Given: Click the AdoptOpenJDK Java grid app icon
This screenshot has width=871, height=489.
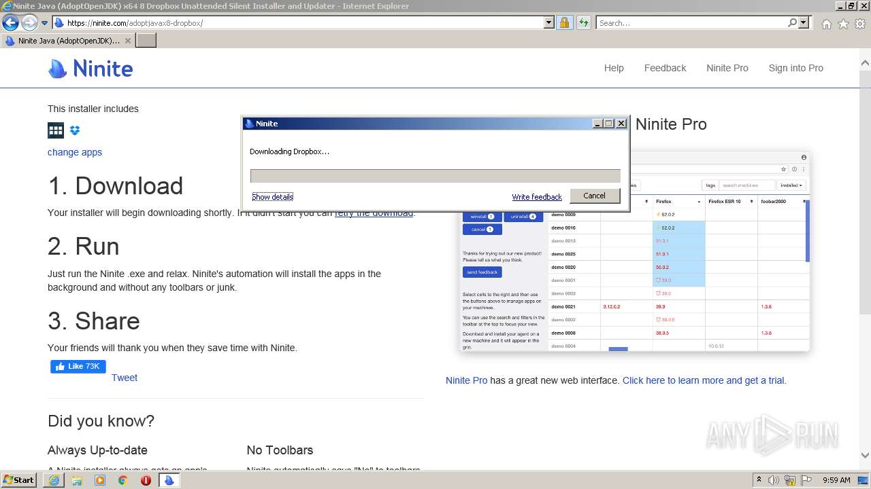Looking at the screenshot, I should pyautogui.click(x=56, y=130).
